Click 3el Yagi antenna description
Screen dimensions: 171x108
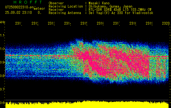121,13
